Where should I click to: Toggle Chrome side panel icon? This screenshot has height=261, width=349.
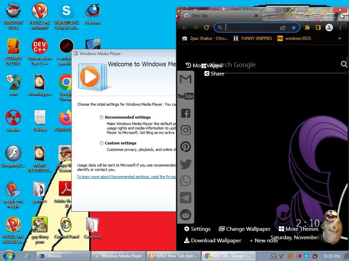click(x=318, y=28)
